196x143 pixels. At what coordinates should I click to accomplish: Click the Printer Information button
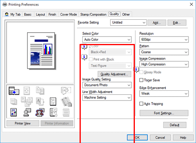pos(57,123)
